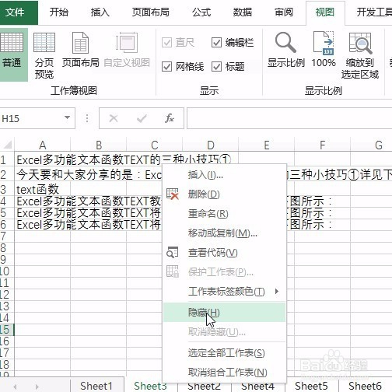
Task: Click the sheet tab scroll-left arrow
Action: pyautogui.click(x=15, y=387)
